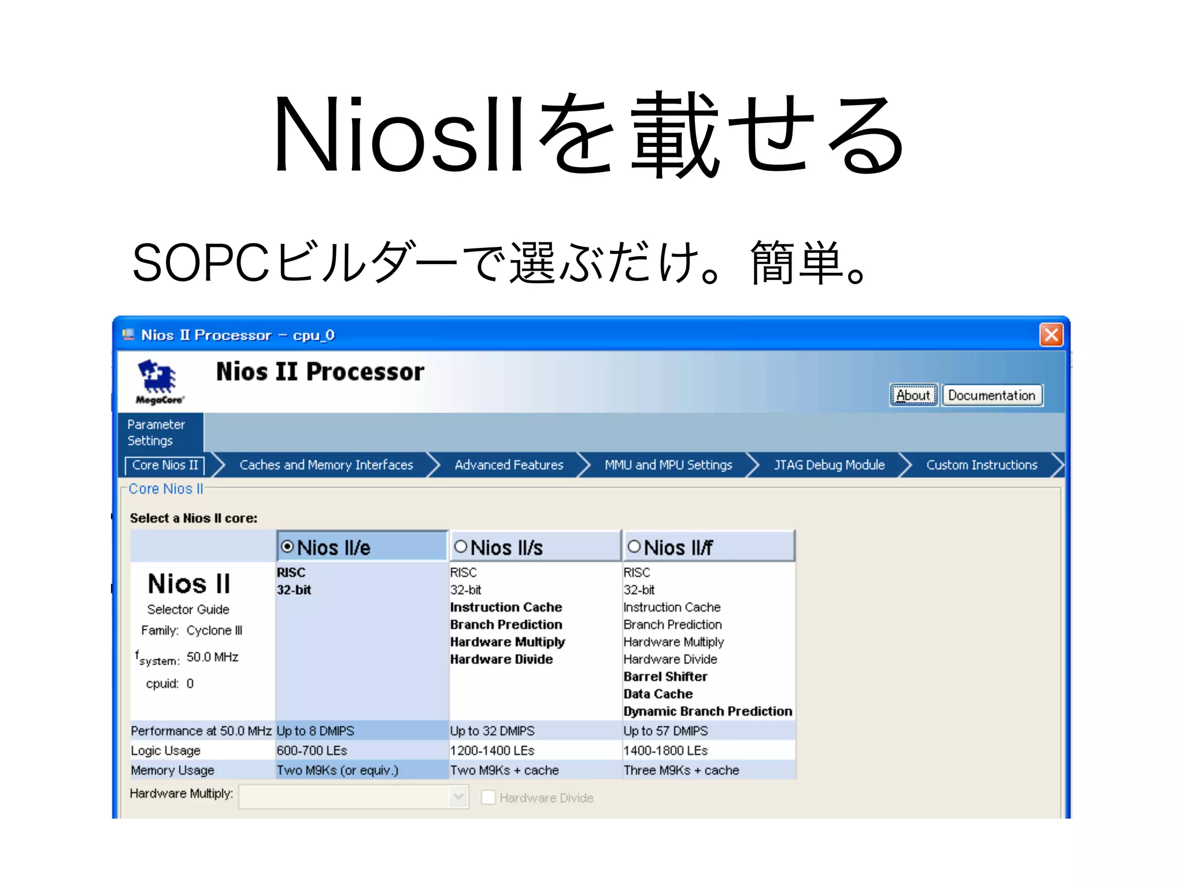Click 'Performance at 50.0 MHz' row label
Screen dimensions: 1184x888
coord(201,731)
